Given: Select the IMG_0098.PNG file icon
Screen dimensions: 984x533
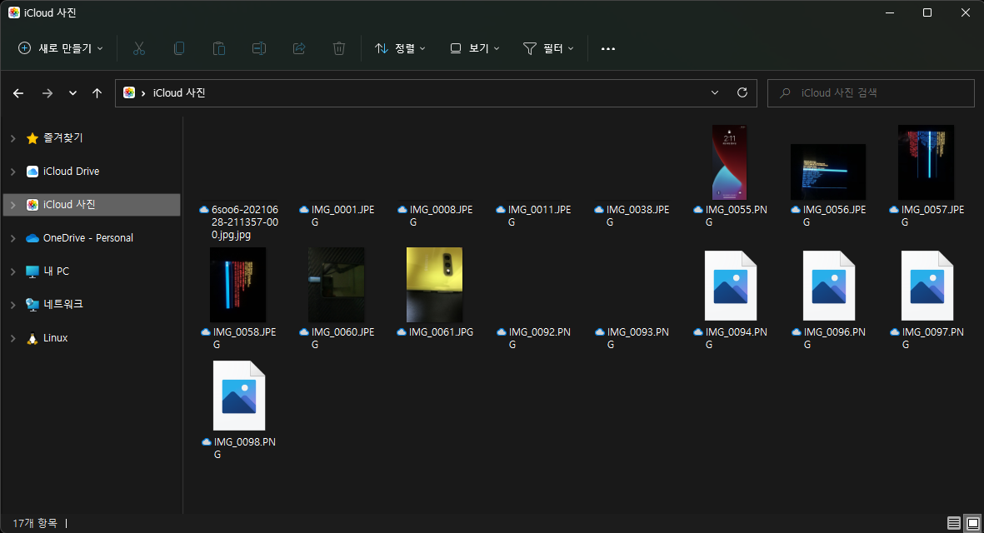Looking at the screenshot, I should pos(239,396).
